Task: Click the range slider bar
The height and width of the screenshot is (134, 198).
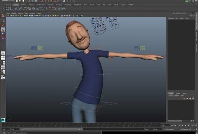Action: (x=52, y=129)
